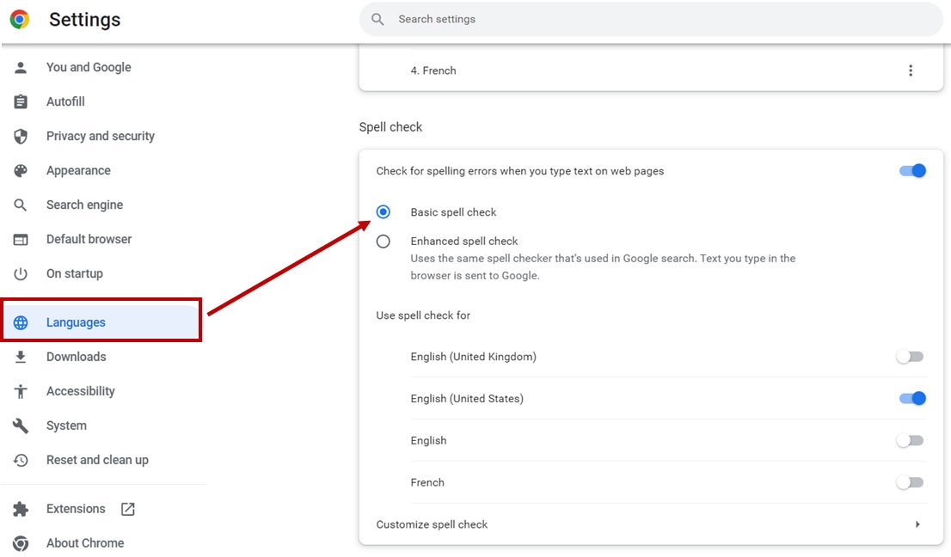Screen dimensions: 951x557
Task: Turn off English (United States) spell check
Action: click(x=911, y=398)
